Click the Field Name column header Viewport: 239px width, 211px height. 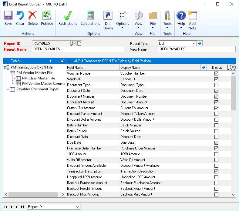point(93,68)
